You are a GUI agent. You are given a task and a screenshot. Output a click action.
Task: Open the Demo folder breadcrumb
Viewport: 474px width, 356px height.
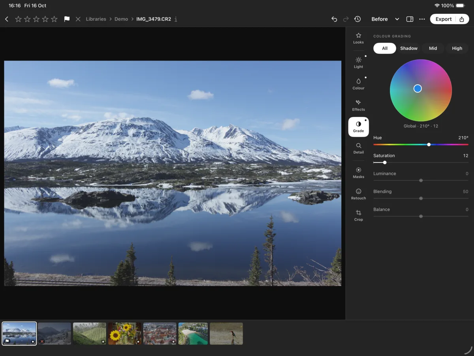pos(121,19)
